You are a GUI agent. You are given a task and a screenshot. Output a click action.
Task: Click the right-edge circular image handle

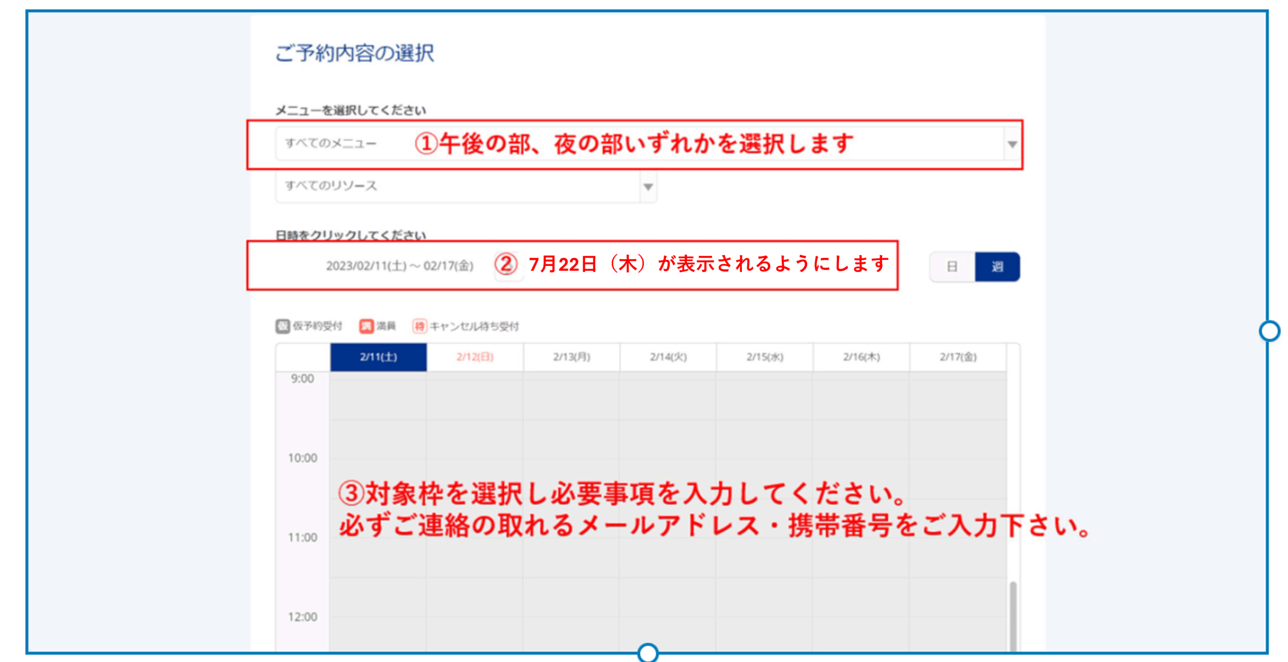coord(1270,331)
